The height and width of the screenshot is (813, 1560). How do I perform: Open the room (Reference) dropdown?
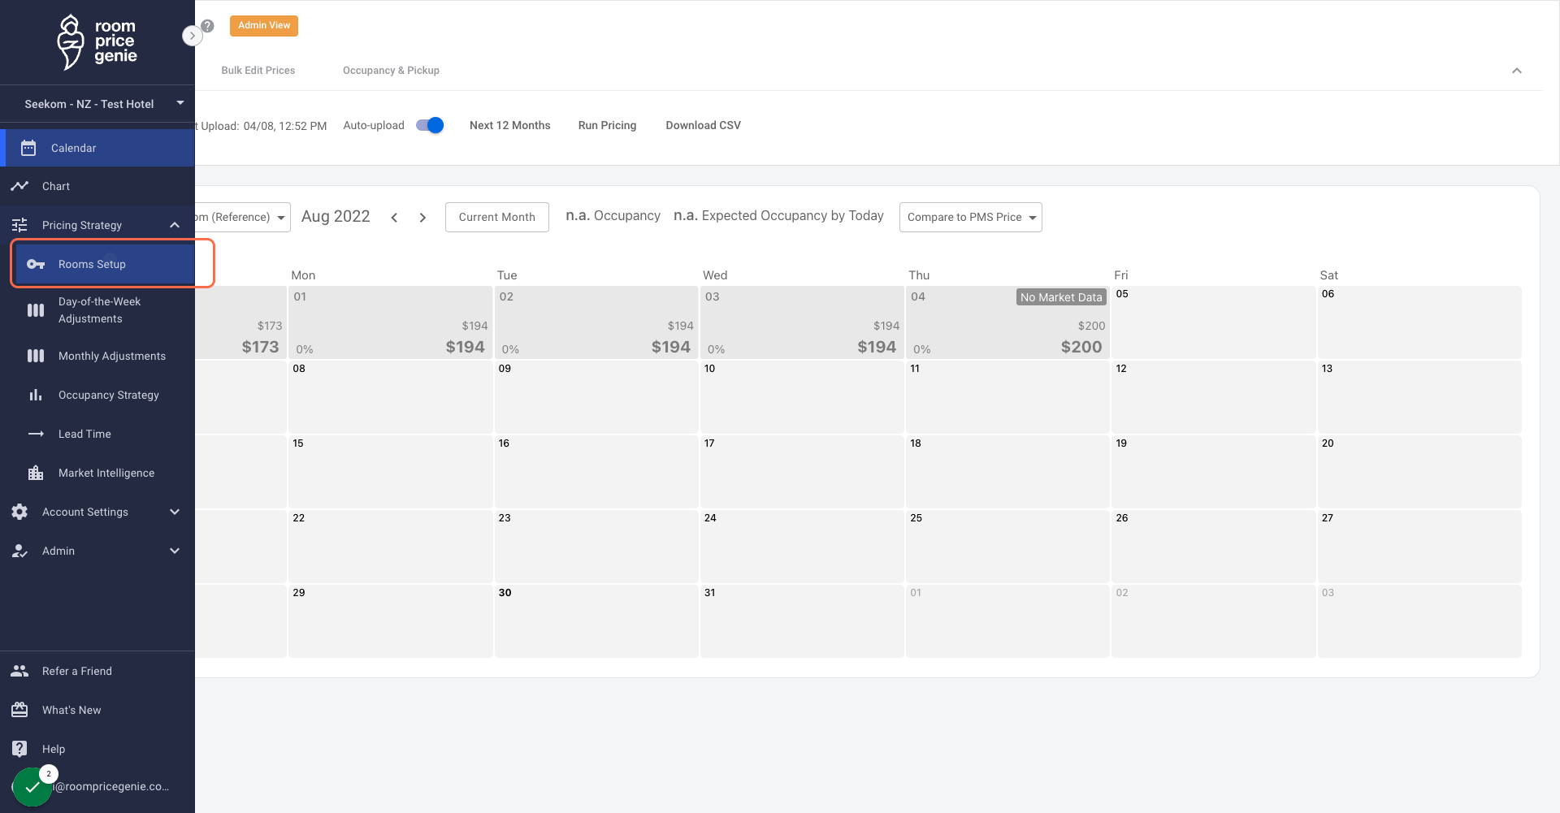point(242,217)
